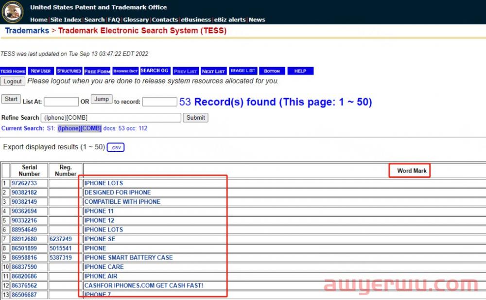Open serial number 86376562
This screenshot has height=300, width=486.
[24, 285]
